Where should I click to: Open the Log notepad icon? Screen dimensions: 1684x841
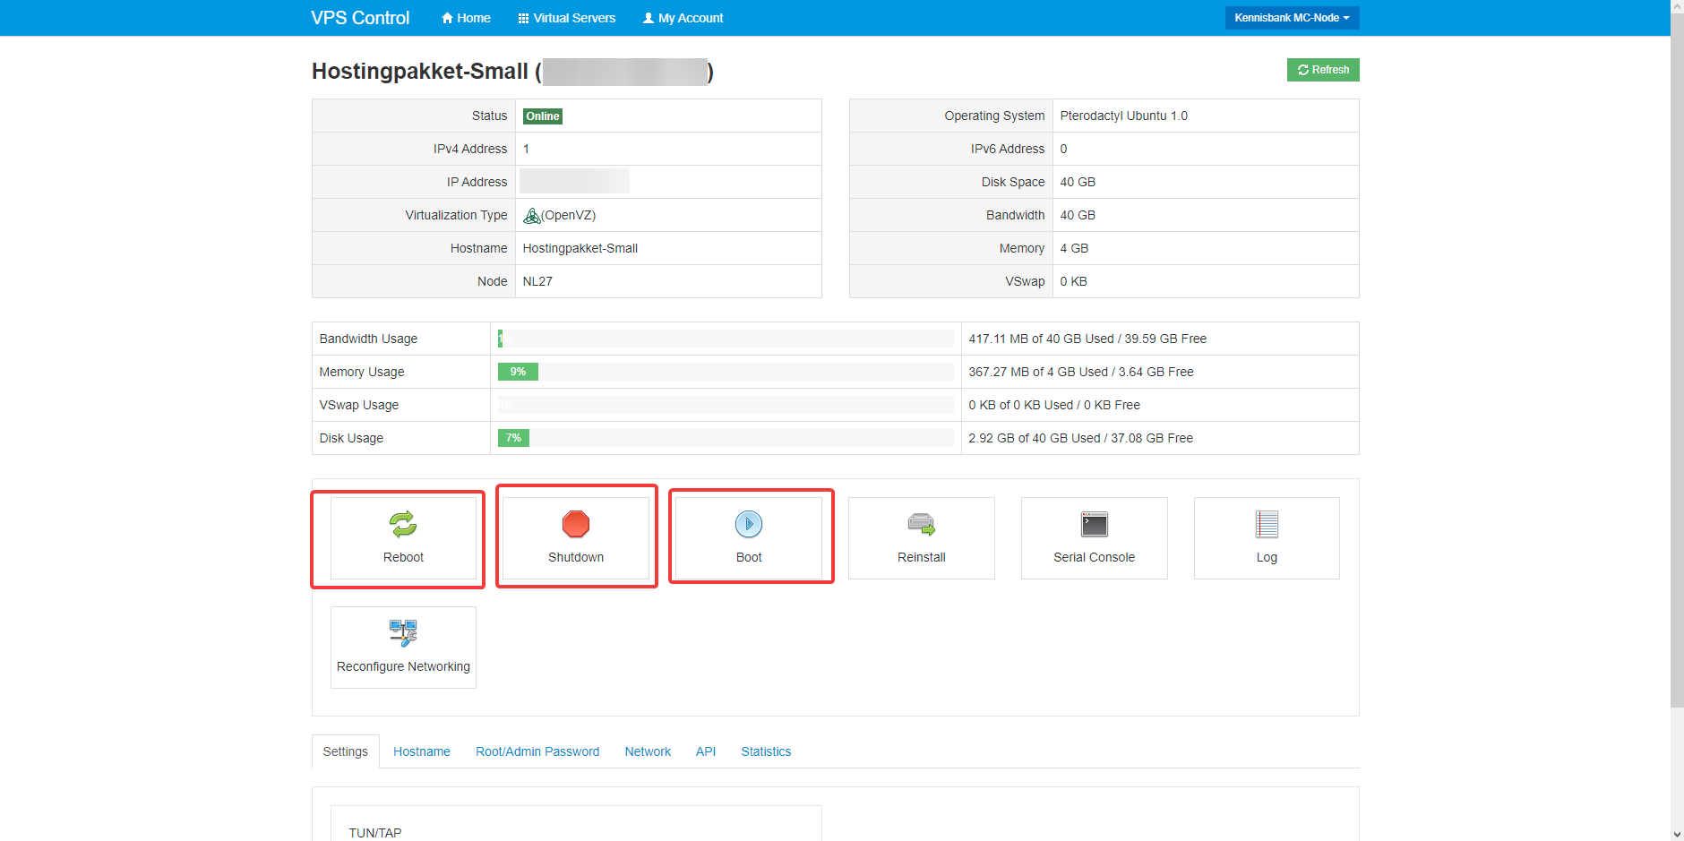coord(1267,524)
